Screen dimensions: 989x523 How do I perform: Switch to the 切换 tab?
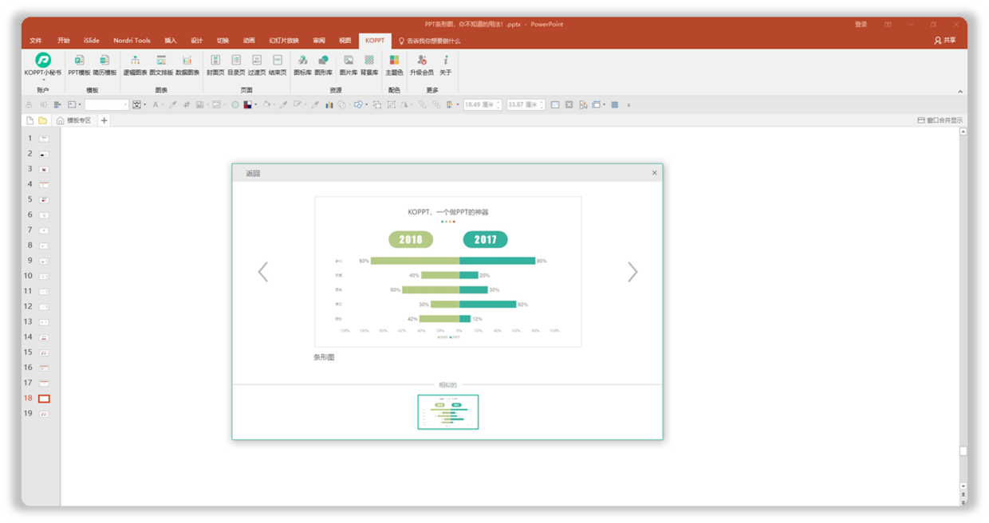(223, 41)
